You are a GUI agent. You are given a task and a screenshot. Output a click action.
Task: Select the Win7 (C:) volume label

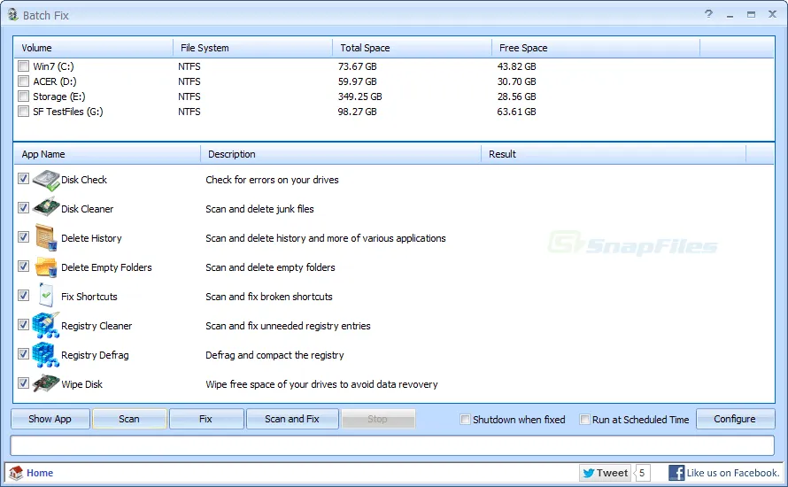tap(53, 66)
